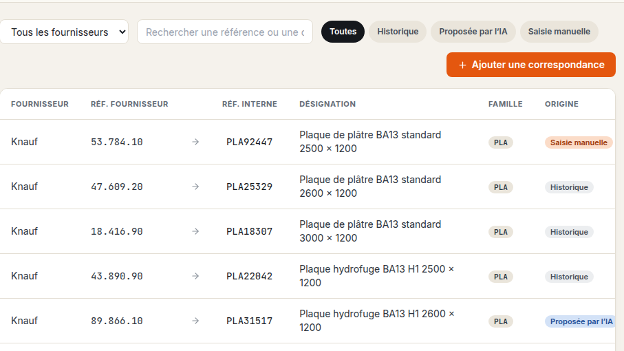Image resolution: width=624 pixels, height=351 pixels.
Task: Select supplier reference 89.866.10
Action: tap(116, 321)
